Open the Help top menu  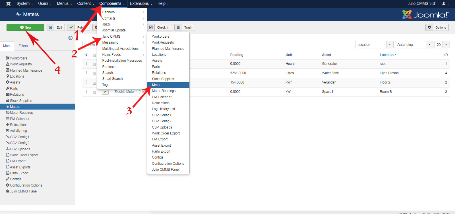[x=163, y=4]
